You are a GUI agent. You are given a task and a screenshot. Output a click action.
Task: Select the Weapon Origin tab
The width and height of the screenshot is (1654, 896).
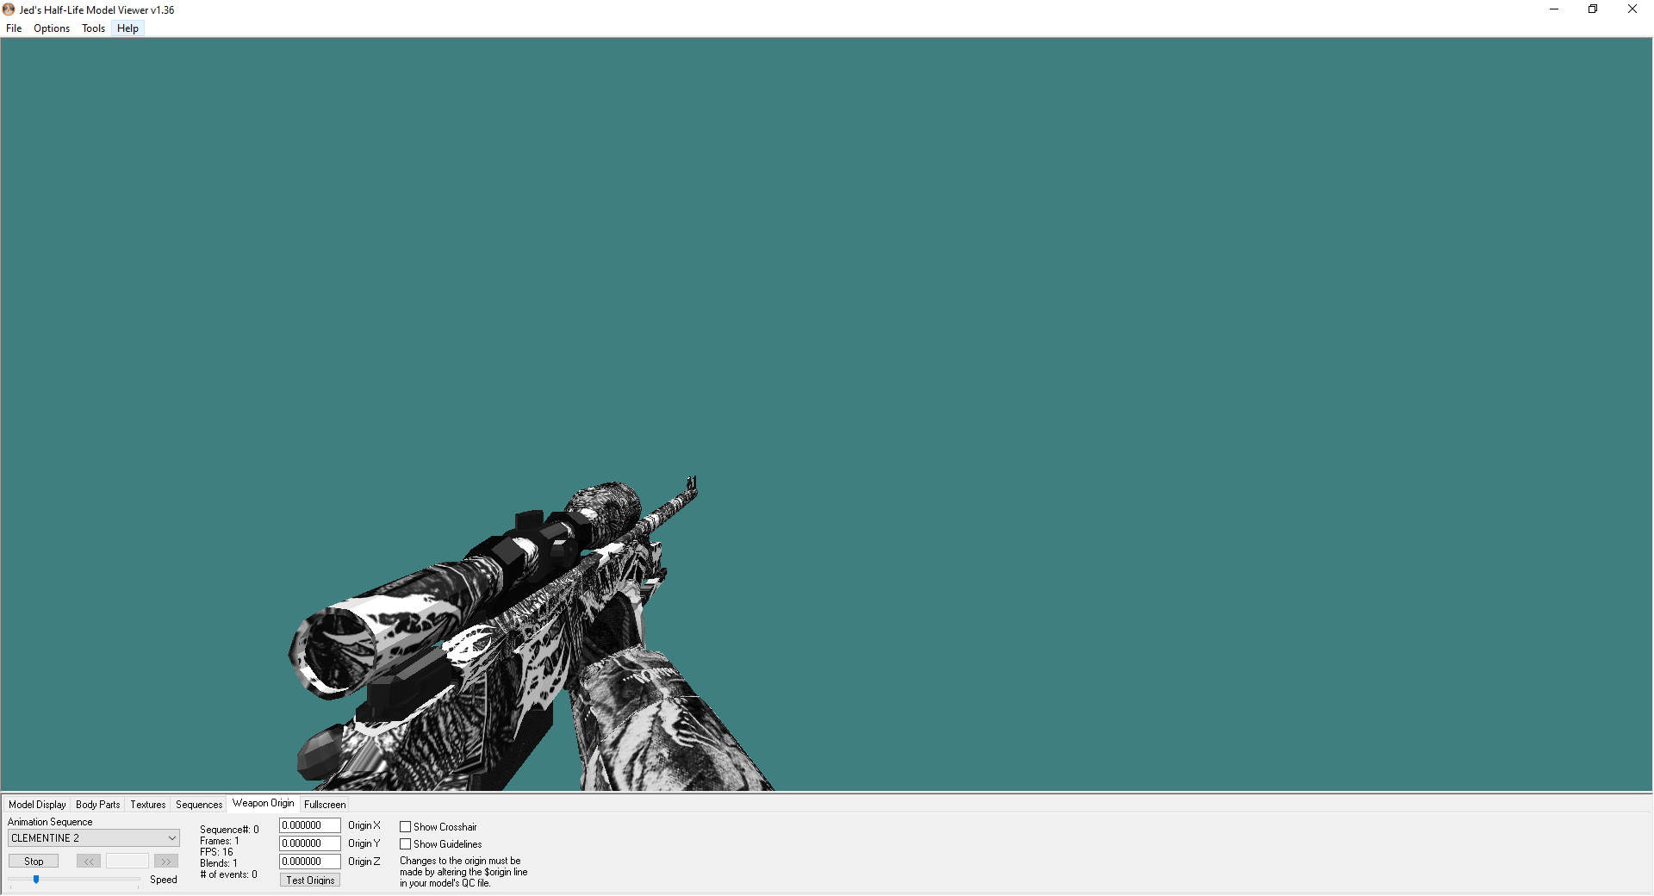[264, 803]
